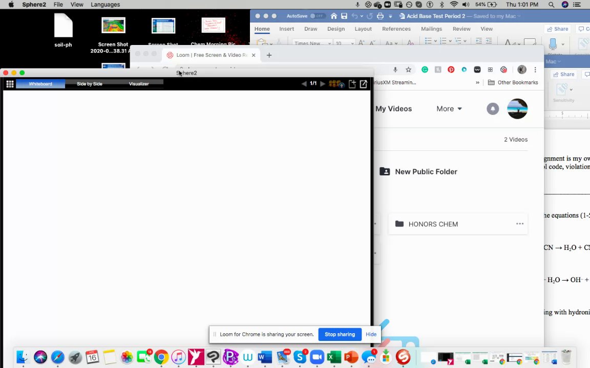Image resolution: width=590 pixels, height=368 pixels.
Task: Bookmark this page with the star icon
Action: [408, 70]
